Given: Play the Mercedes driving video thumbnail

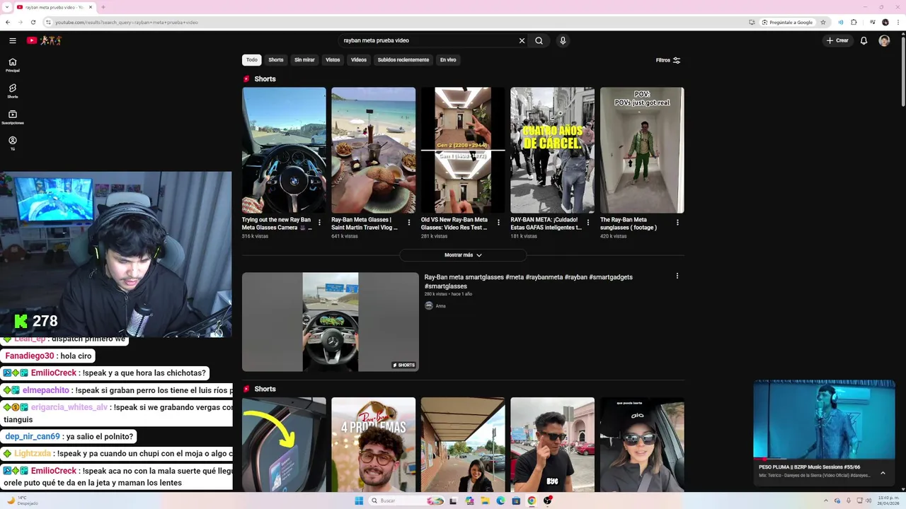Looking at the screenshot, I should click(x=331, y=322).
